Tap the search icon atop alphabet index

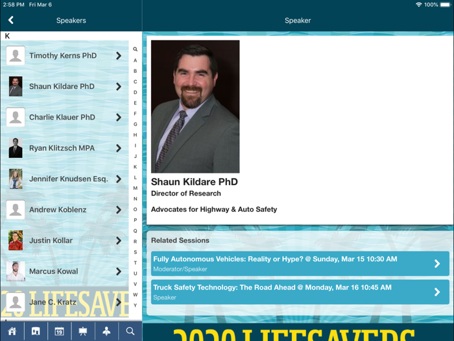click(x=135, y=49)
